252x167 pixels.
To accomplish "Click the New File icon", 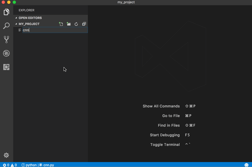I will (x=61, y=24).
